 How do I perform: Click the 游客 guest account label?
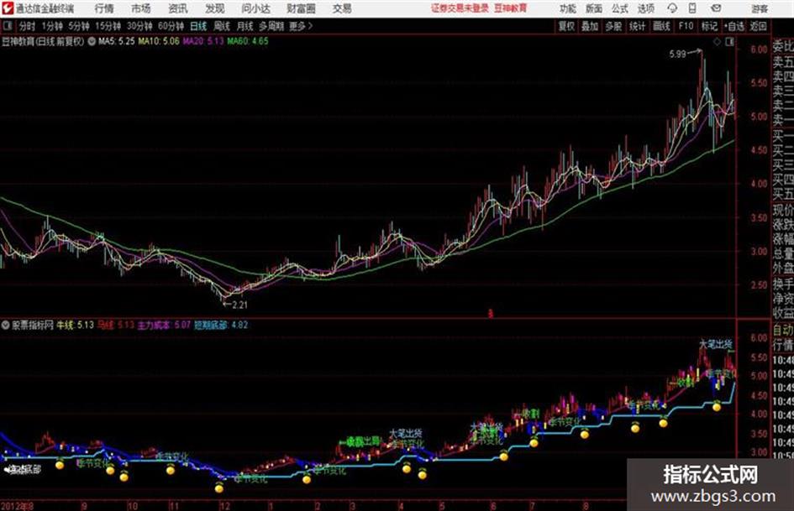point(760,8)
